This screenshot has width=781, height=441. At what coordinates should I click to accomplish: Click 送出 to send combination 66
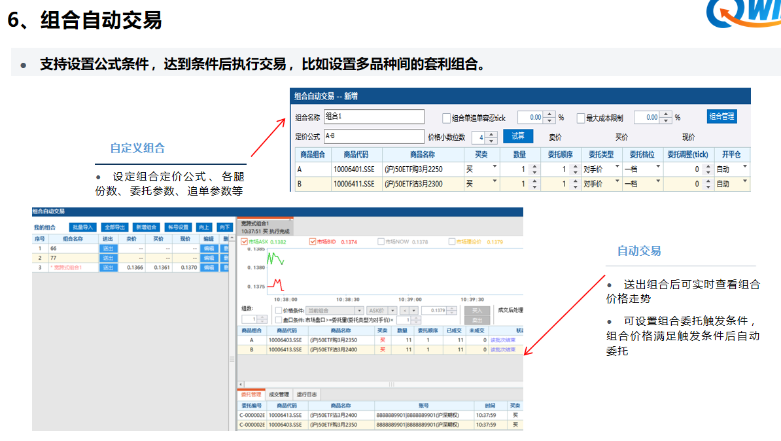(x=107, y=249)
